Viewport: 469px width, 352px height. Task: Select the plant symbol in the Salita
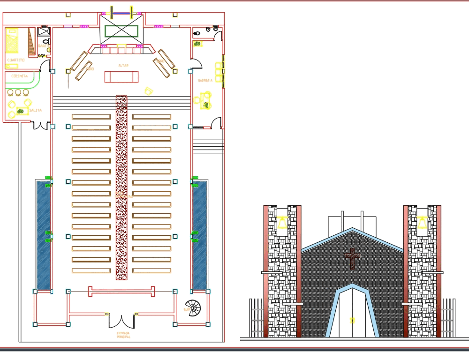[x=21, y=111]
